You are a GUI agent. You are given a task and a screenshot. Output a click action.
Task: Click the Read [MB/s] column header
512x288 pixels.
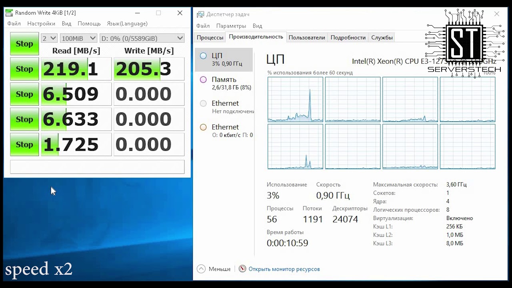(x=76, y=51)
